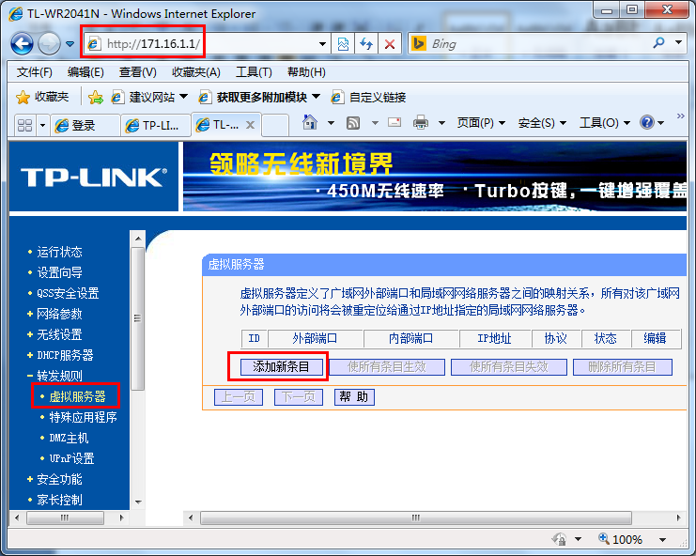Image resolution: width=696 pixels, height=556 pixels.
Task: Click the Home page icon
Action: pos(310,122)
